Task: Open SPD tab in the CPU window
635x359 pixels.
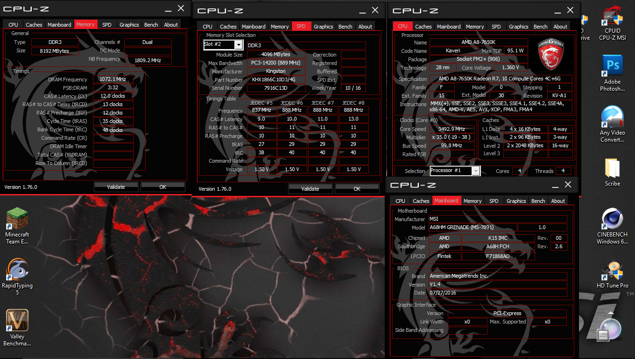Action: pos(496,27)
